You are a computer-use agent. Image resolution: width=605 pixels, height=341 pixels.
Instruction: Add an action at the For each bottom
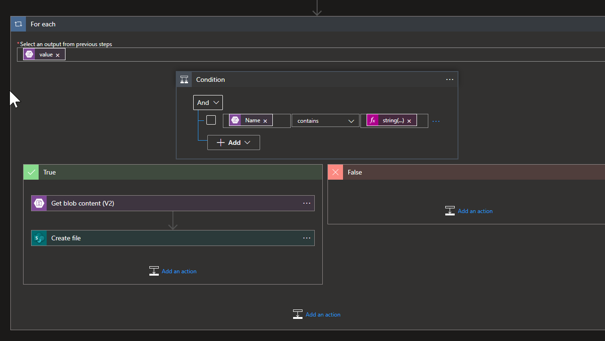[323, 315]
